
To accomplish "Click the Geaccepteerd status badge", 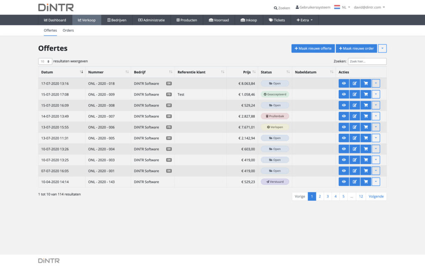I will (275, 94).
